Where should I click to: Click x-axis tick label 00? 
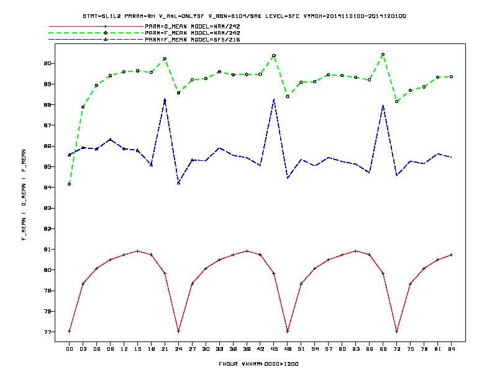coord(70,349)
